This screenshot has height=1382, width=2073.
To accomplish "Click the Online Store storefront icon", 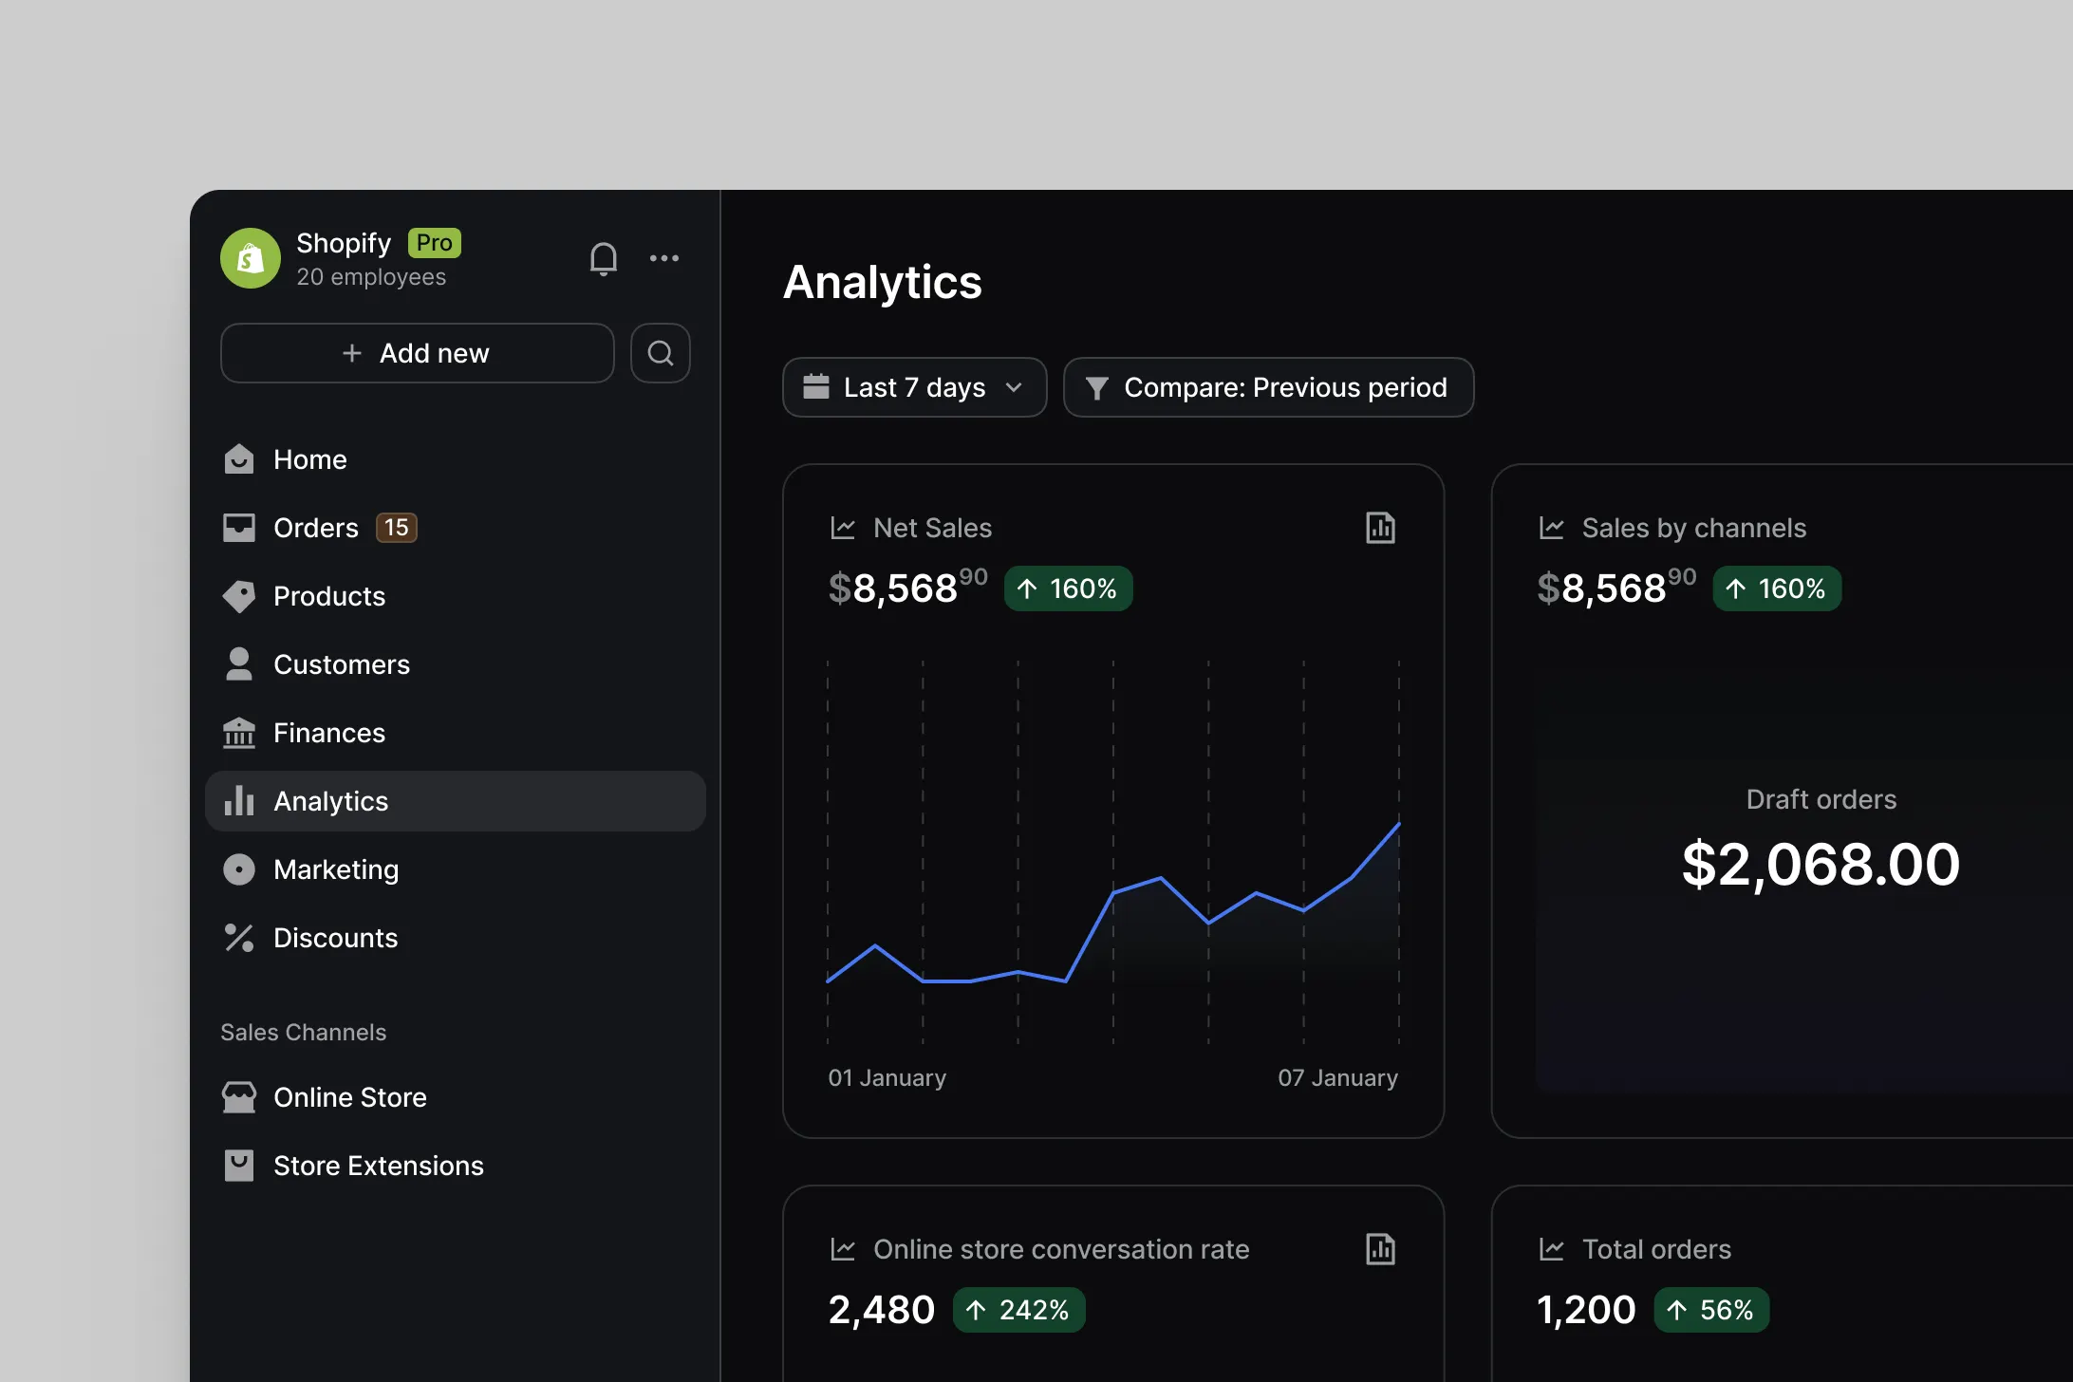I will [239, 1097].
